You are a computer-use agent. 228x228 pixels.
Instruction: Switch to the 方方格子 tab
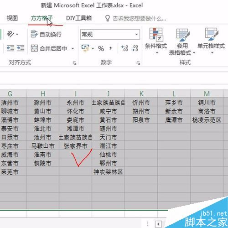coord(41,18)
